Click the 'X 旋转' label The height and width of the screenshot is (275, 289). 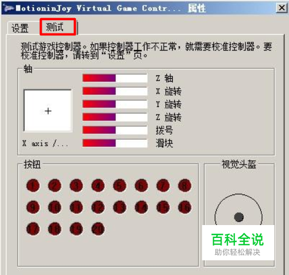click(169, 91)
